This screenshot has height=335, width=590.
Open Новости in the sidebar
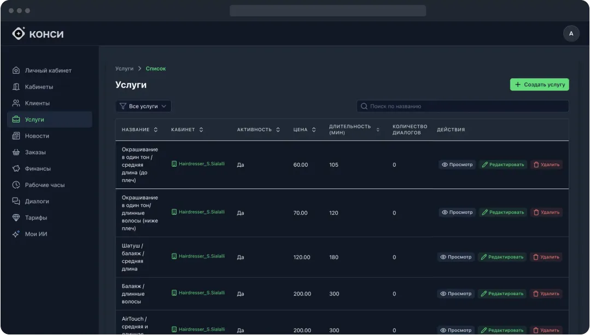pos(37,136)
